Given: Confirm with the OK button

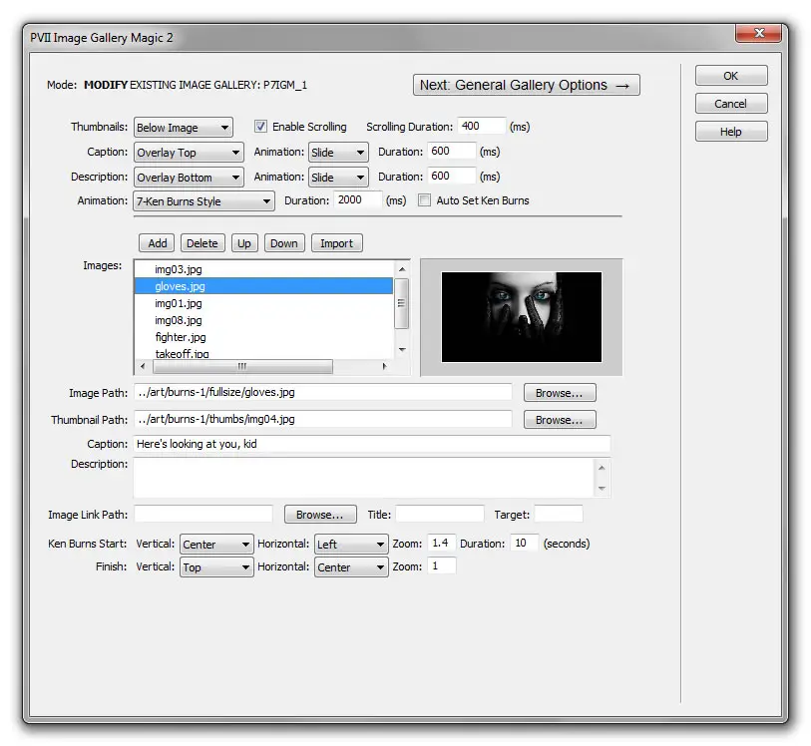Looking at the screenshot, I should point(731,76).
